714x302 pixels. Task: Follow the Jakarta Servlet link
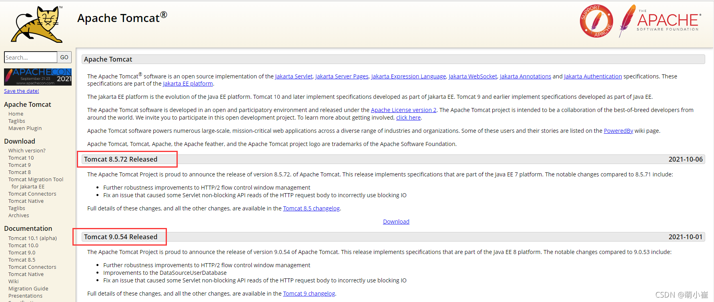pos(294,76)
